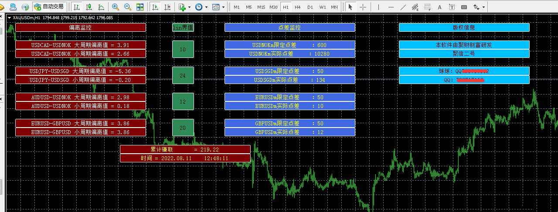The image size is (558, 212).
Task: Enable chart auto-scroll icon
Action: [155, 7]
